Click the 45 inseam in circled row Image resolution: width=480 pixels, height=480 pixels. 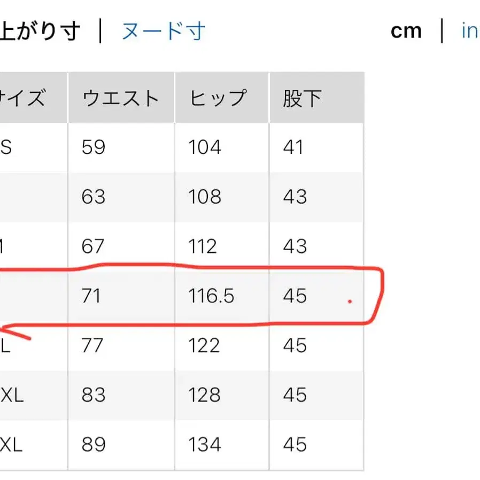(x=292, y=296)
